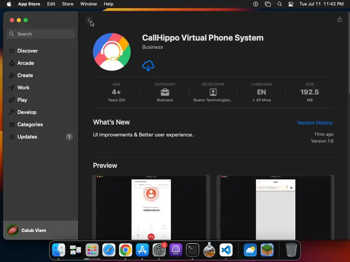
Task: Show the + 49 More languages
Action: (261, 100)
